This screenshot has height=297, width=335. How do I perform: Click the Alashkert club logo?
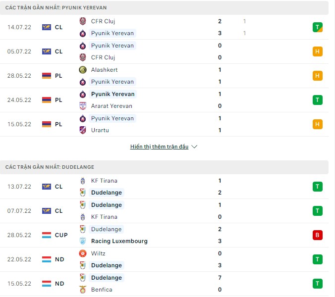[x=83, y=70]
